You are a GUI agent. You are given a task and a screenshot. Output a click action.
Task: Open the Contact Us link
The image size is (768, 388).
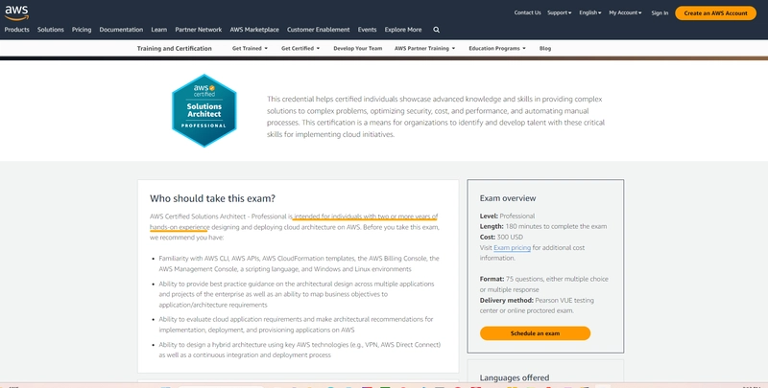click(x=527, y=12)
